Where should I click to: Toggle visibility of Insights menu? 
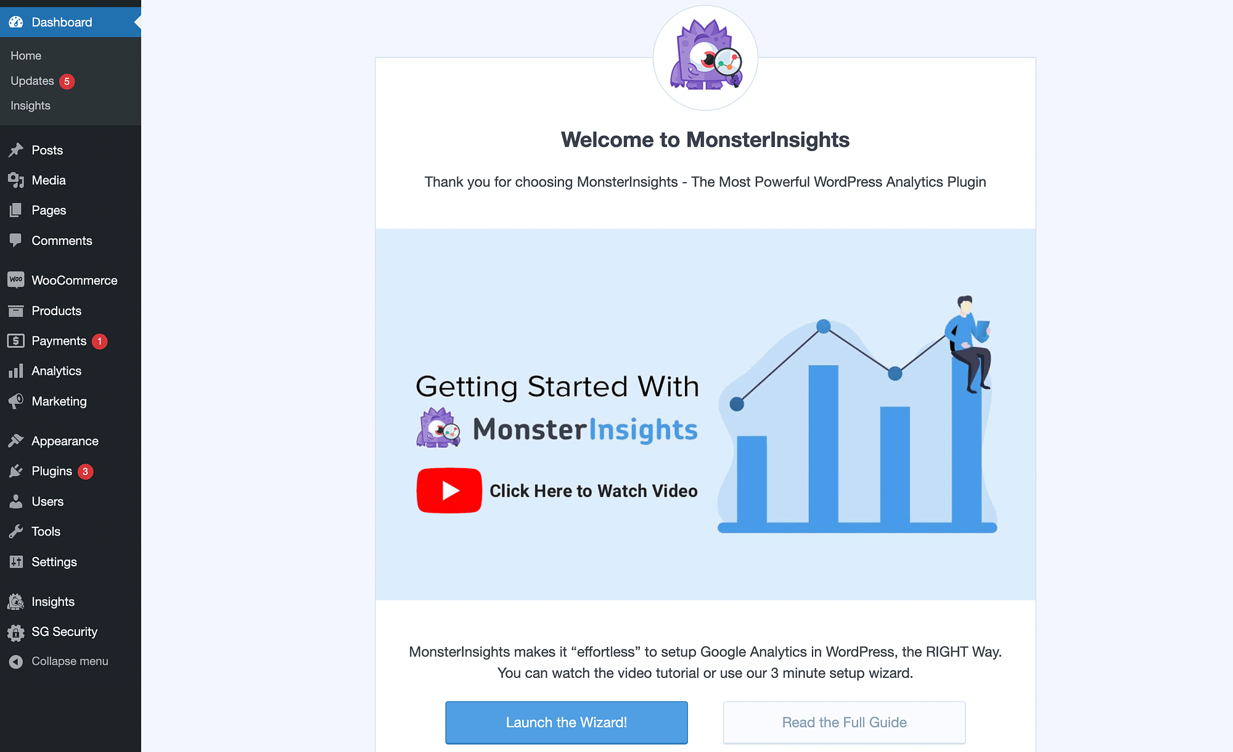click(x=53, y=601)
